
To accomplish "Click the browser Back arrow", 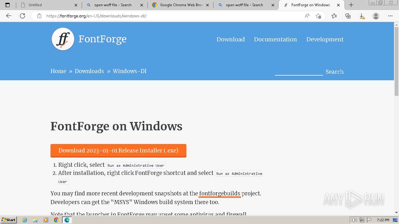I will pyautogui.click(x=9, y=16).
